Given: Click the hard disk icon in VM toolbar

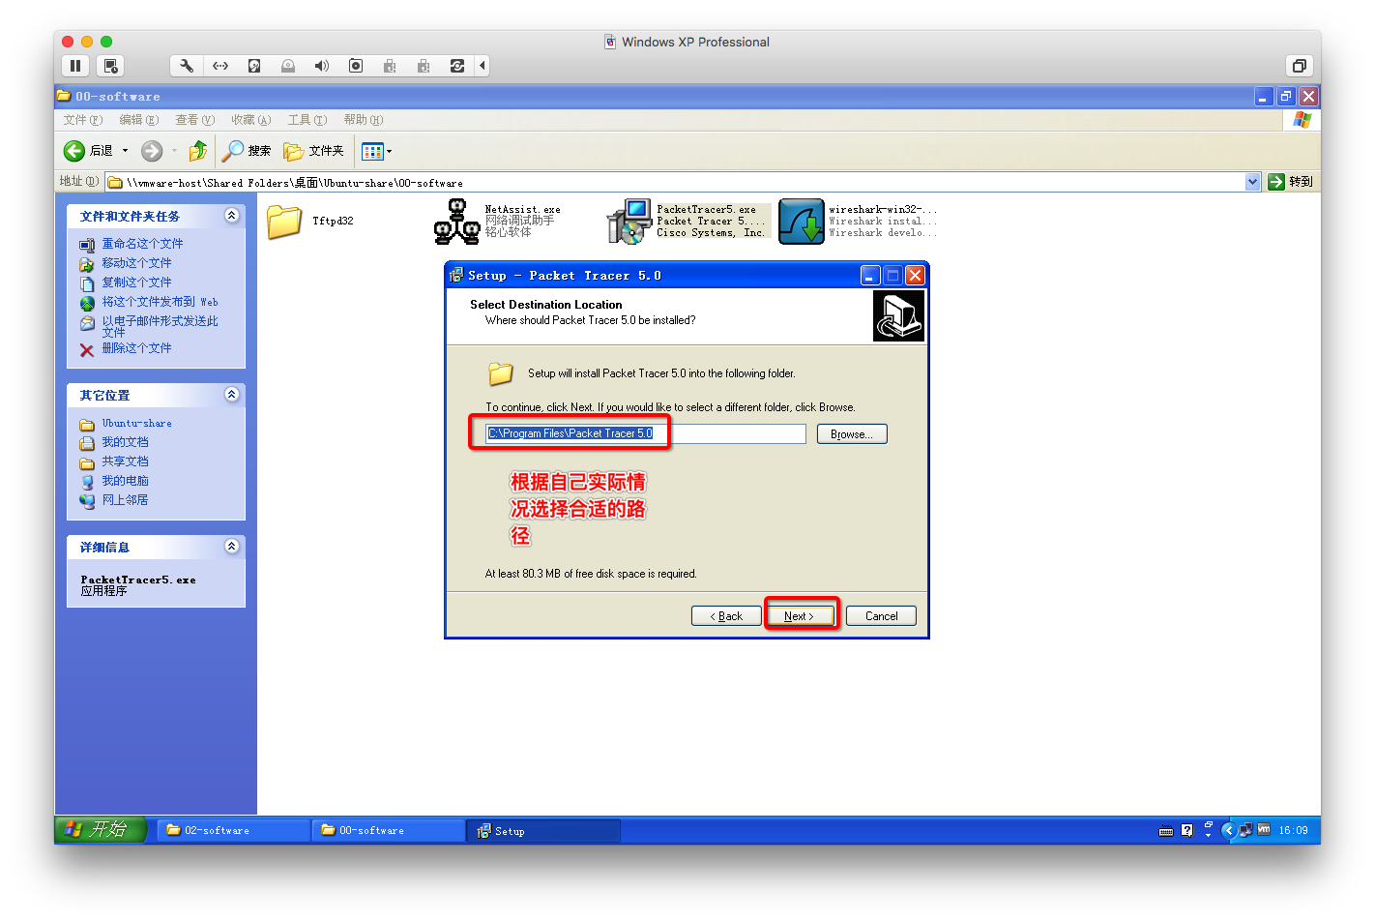Looking at the screenshot, I should pyautogui.click(x=254, y=66).
